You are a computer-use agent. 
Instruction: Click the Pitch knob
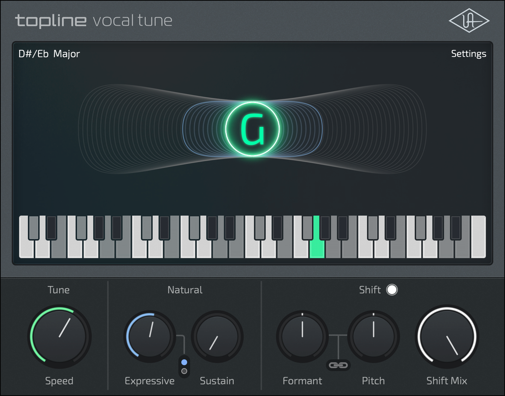coord(374,336)
